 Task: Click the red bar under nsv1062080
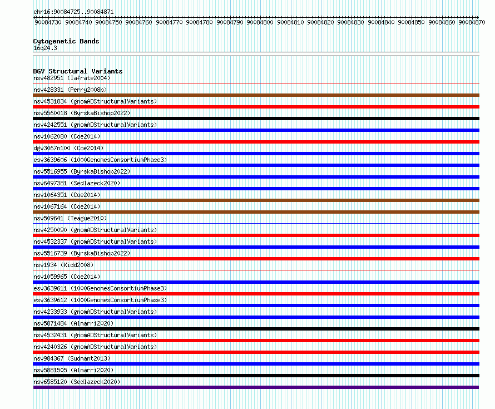click(256, 142)
